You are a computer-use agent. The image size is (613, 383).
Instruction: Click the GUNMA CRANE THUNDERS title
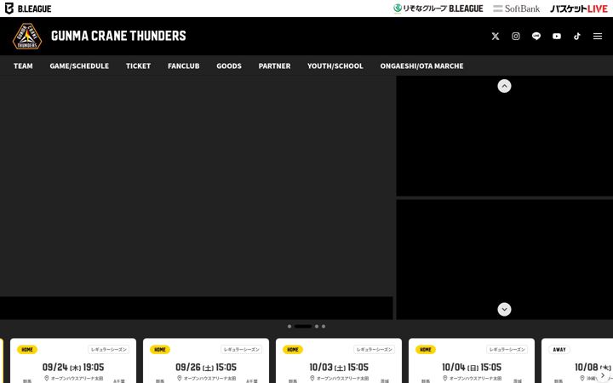tap(118, 36)
